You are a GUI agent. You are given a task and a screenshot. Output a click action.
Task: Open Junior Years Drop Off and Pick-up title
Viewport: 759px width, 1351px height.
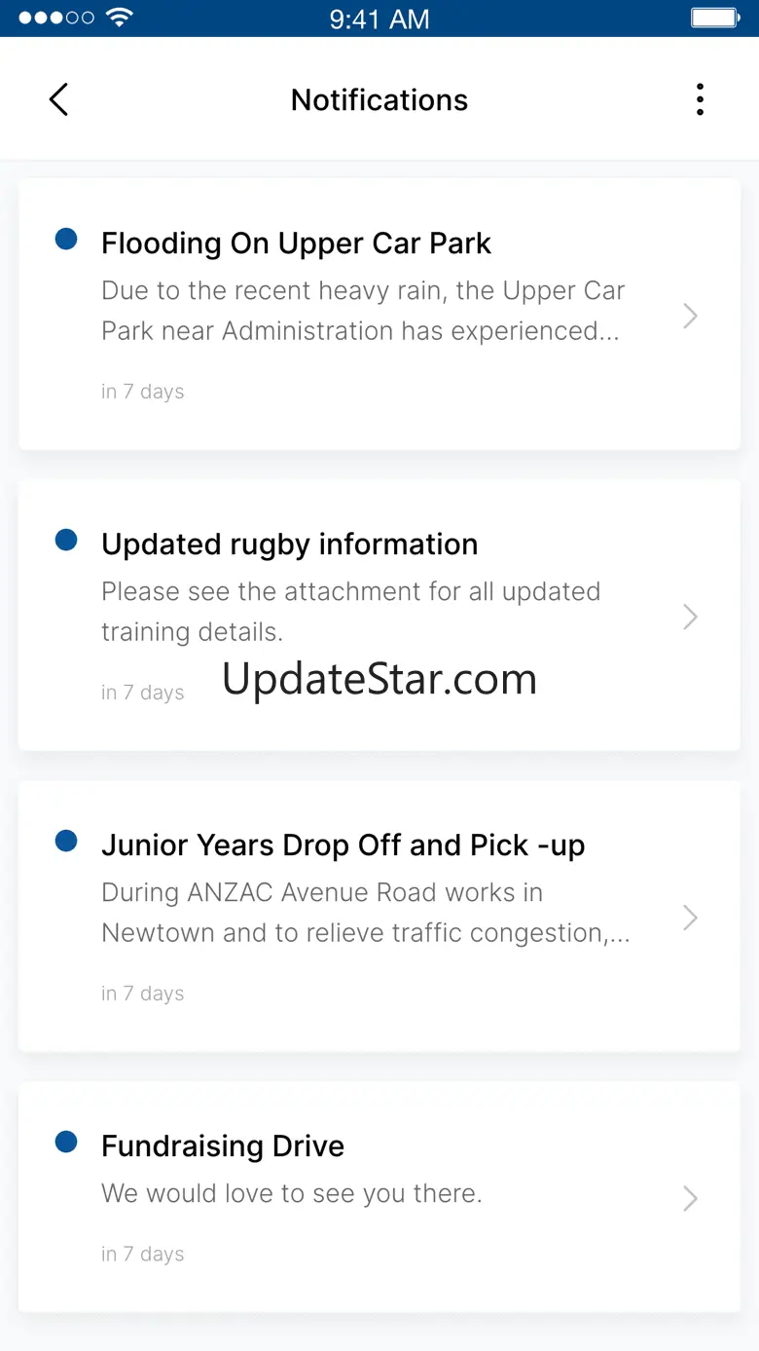[343, 845]
